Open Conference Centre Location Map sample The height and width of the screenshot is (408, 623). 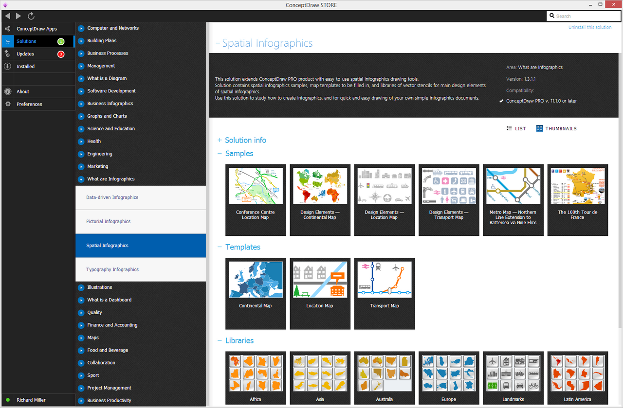tap(256, 200)
